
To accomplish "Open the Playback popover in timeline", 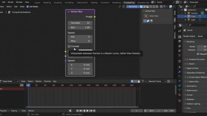I will pos(5,111).
